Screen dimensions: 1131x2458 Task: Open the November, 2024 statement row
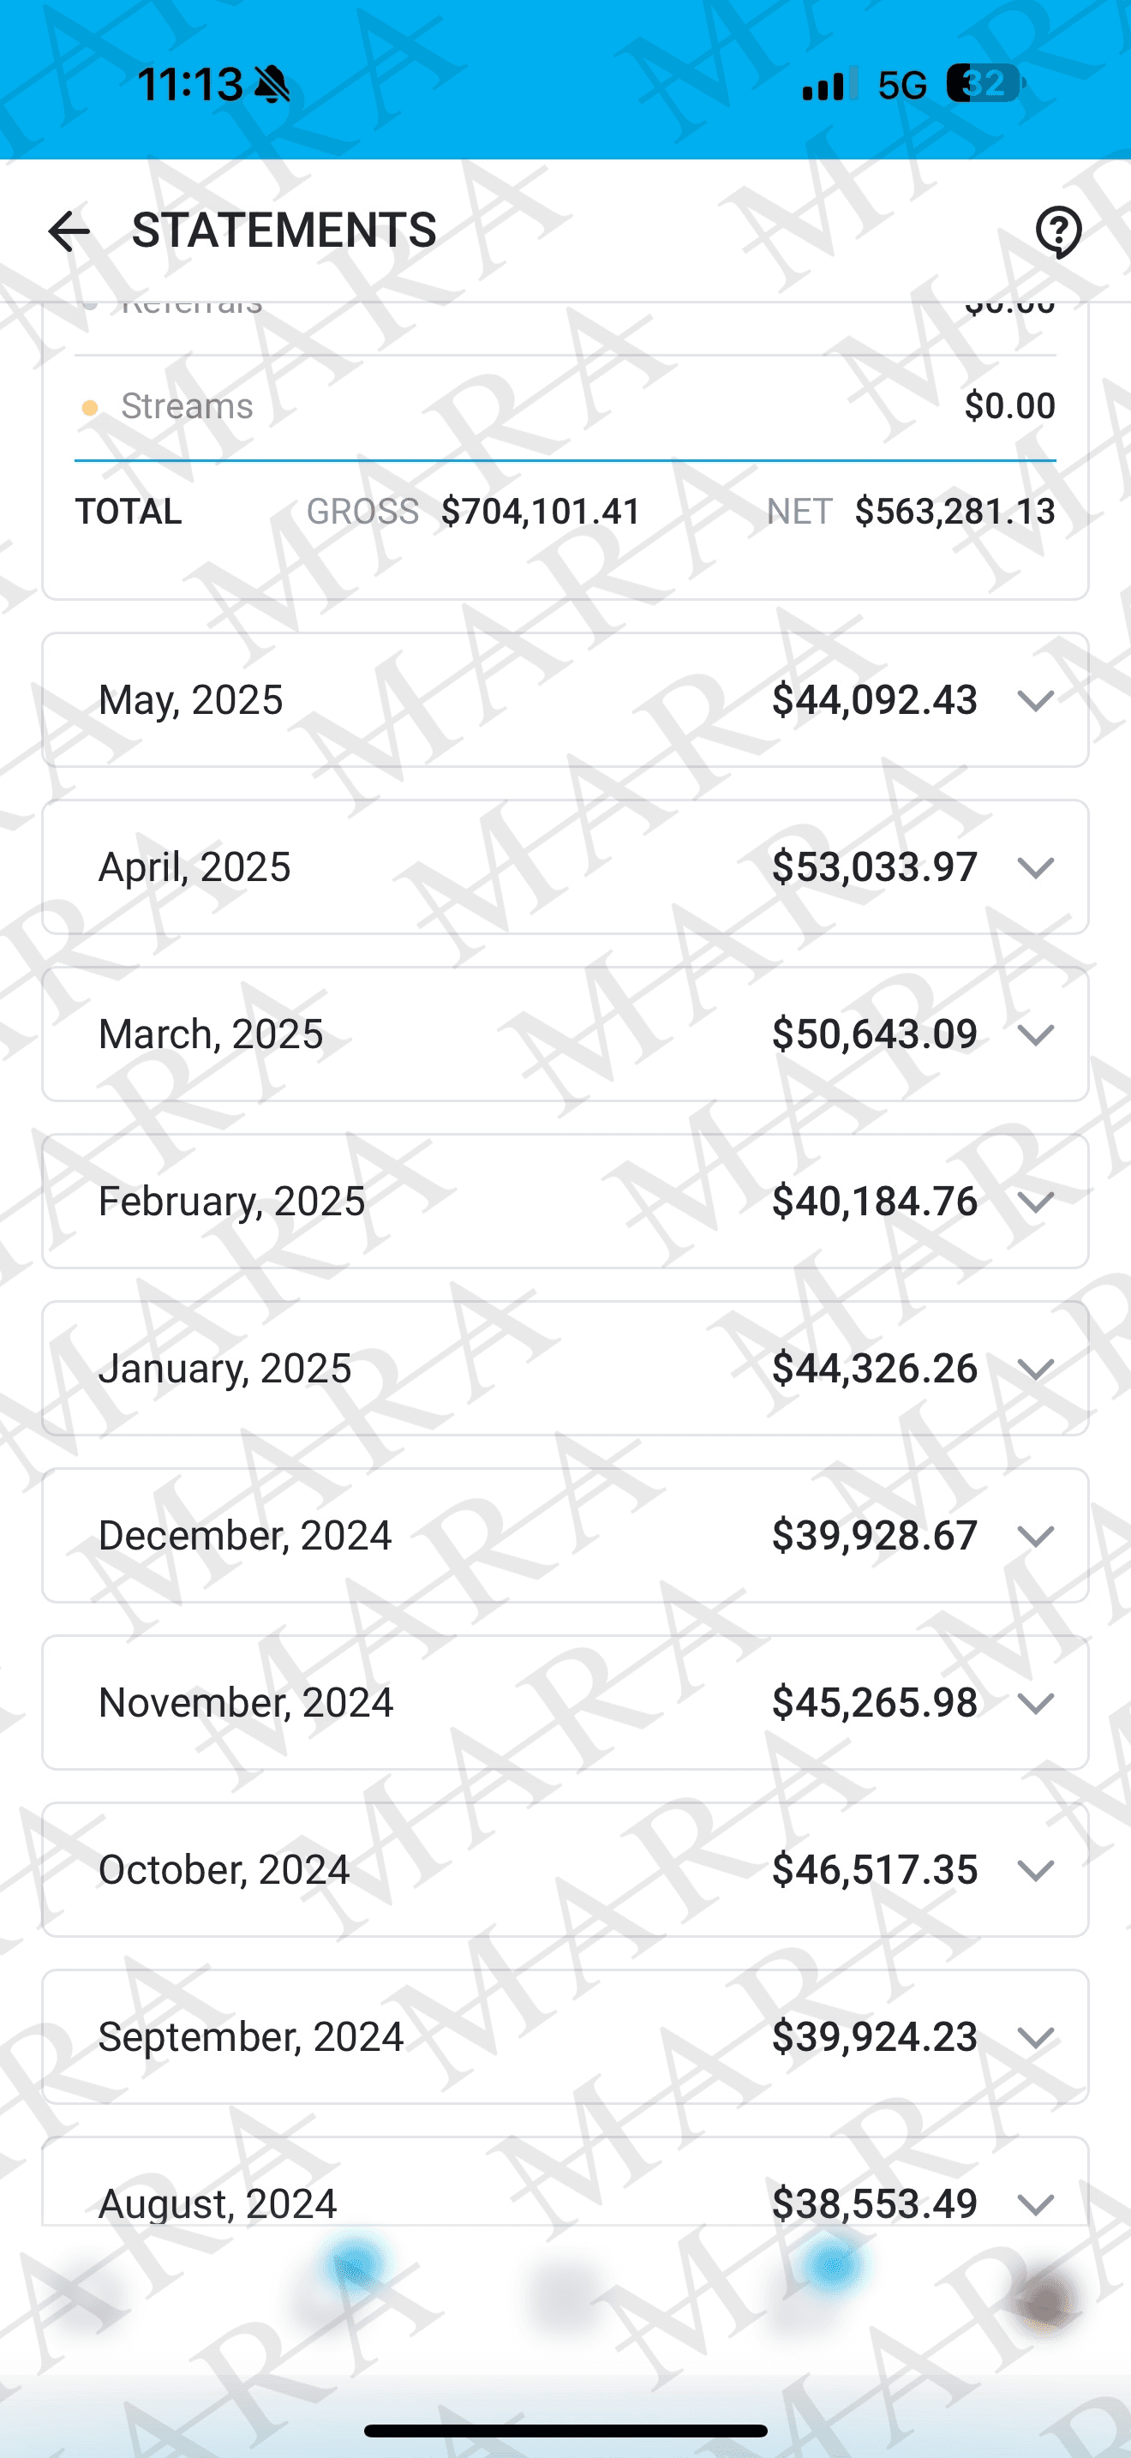(565, 1702)
